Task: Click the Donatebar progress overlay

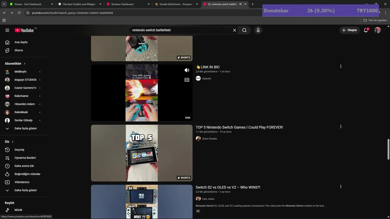Action: coord(321,11)
